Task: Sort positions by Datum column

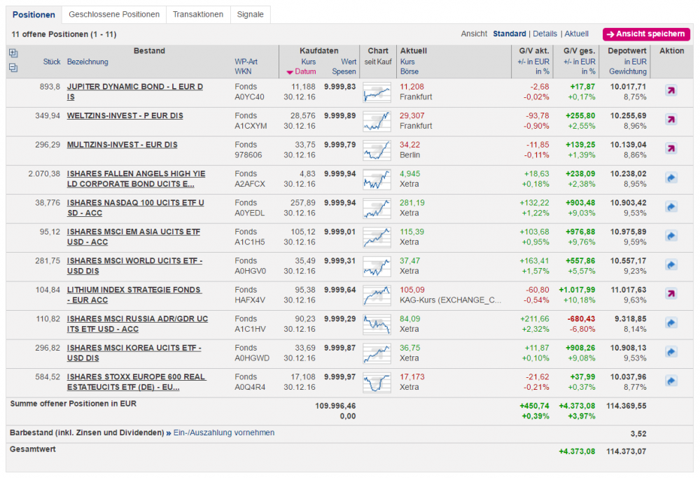Action: [305, 71]
